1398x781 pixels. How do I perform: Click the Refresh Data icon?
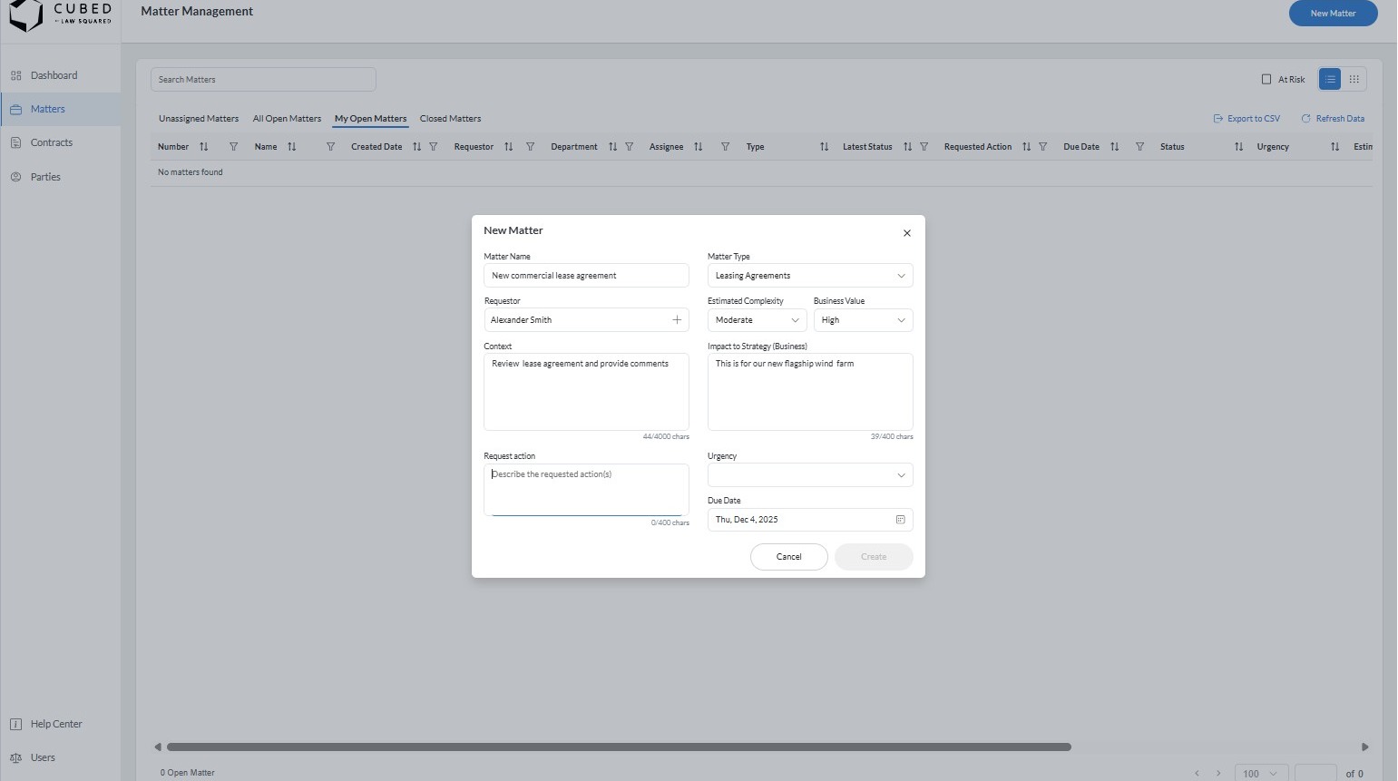pos(1305,119)
